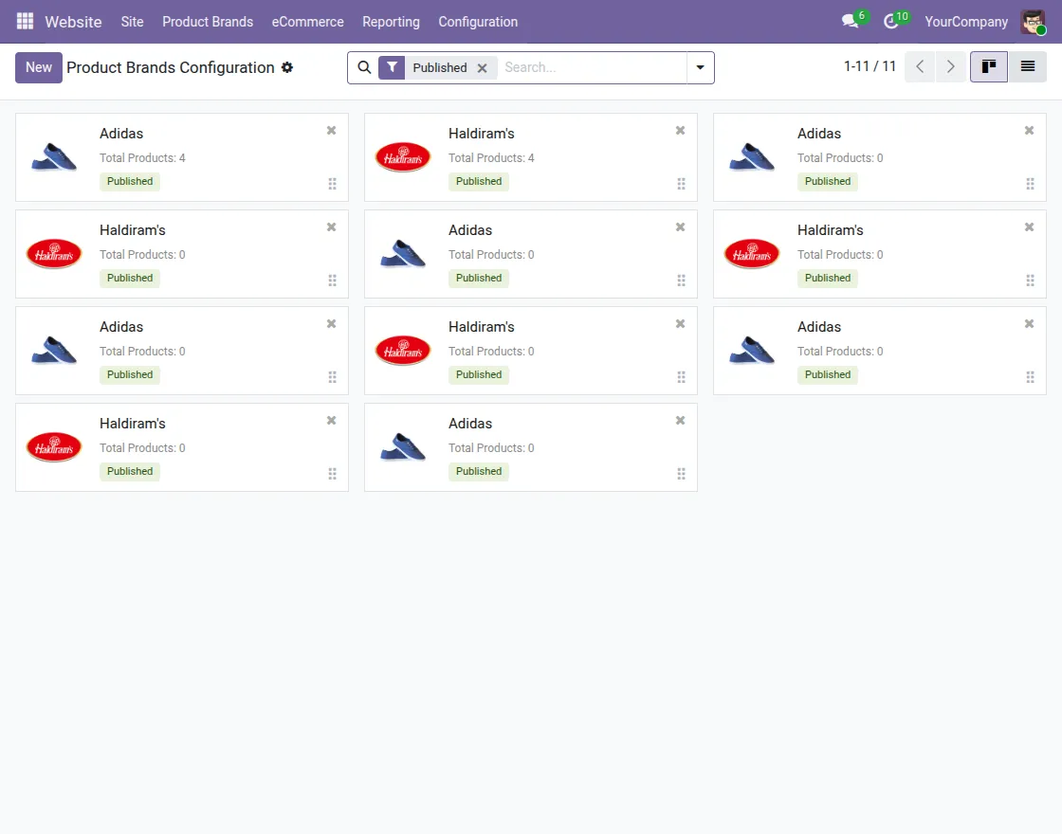Delete the Adidas card with 4 products
The image size is (1062, 834).
pos(331,131)
